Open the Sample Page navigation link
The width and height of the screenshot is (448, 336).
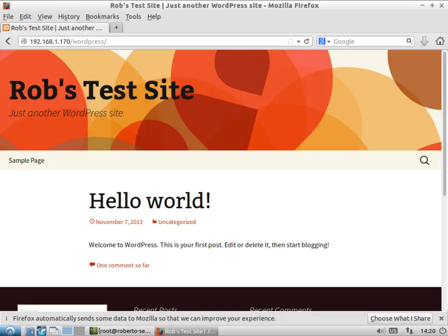pos(26,161)
